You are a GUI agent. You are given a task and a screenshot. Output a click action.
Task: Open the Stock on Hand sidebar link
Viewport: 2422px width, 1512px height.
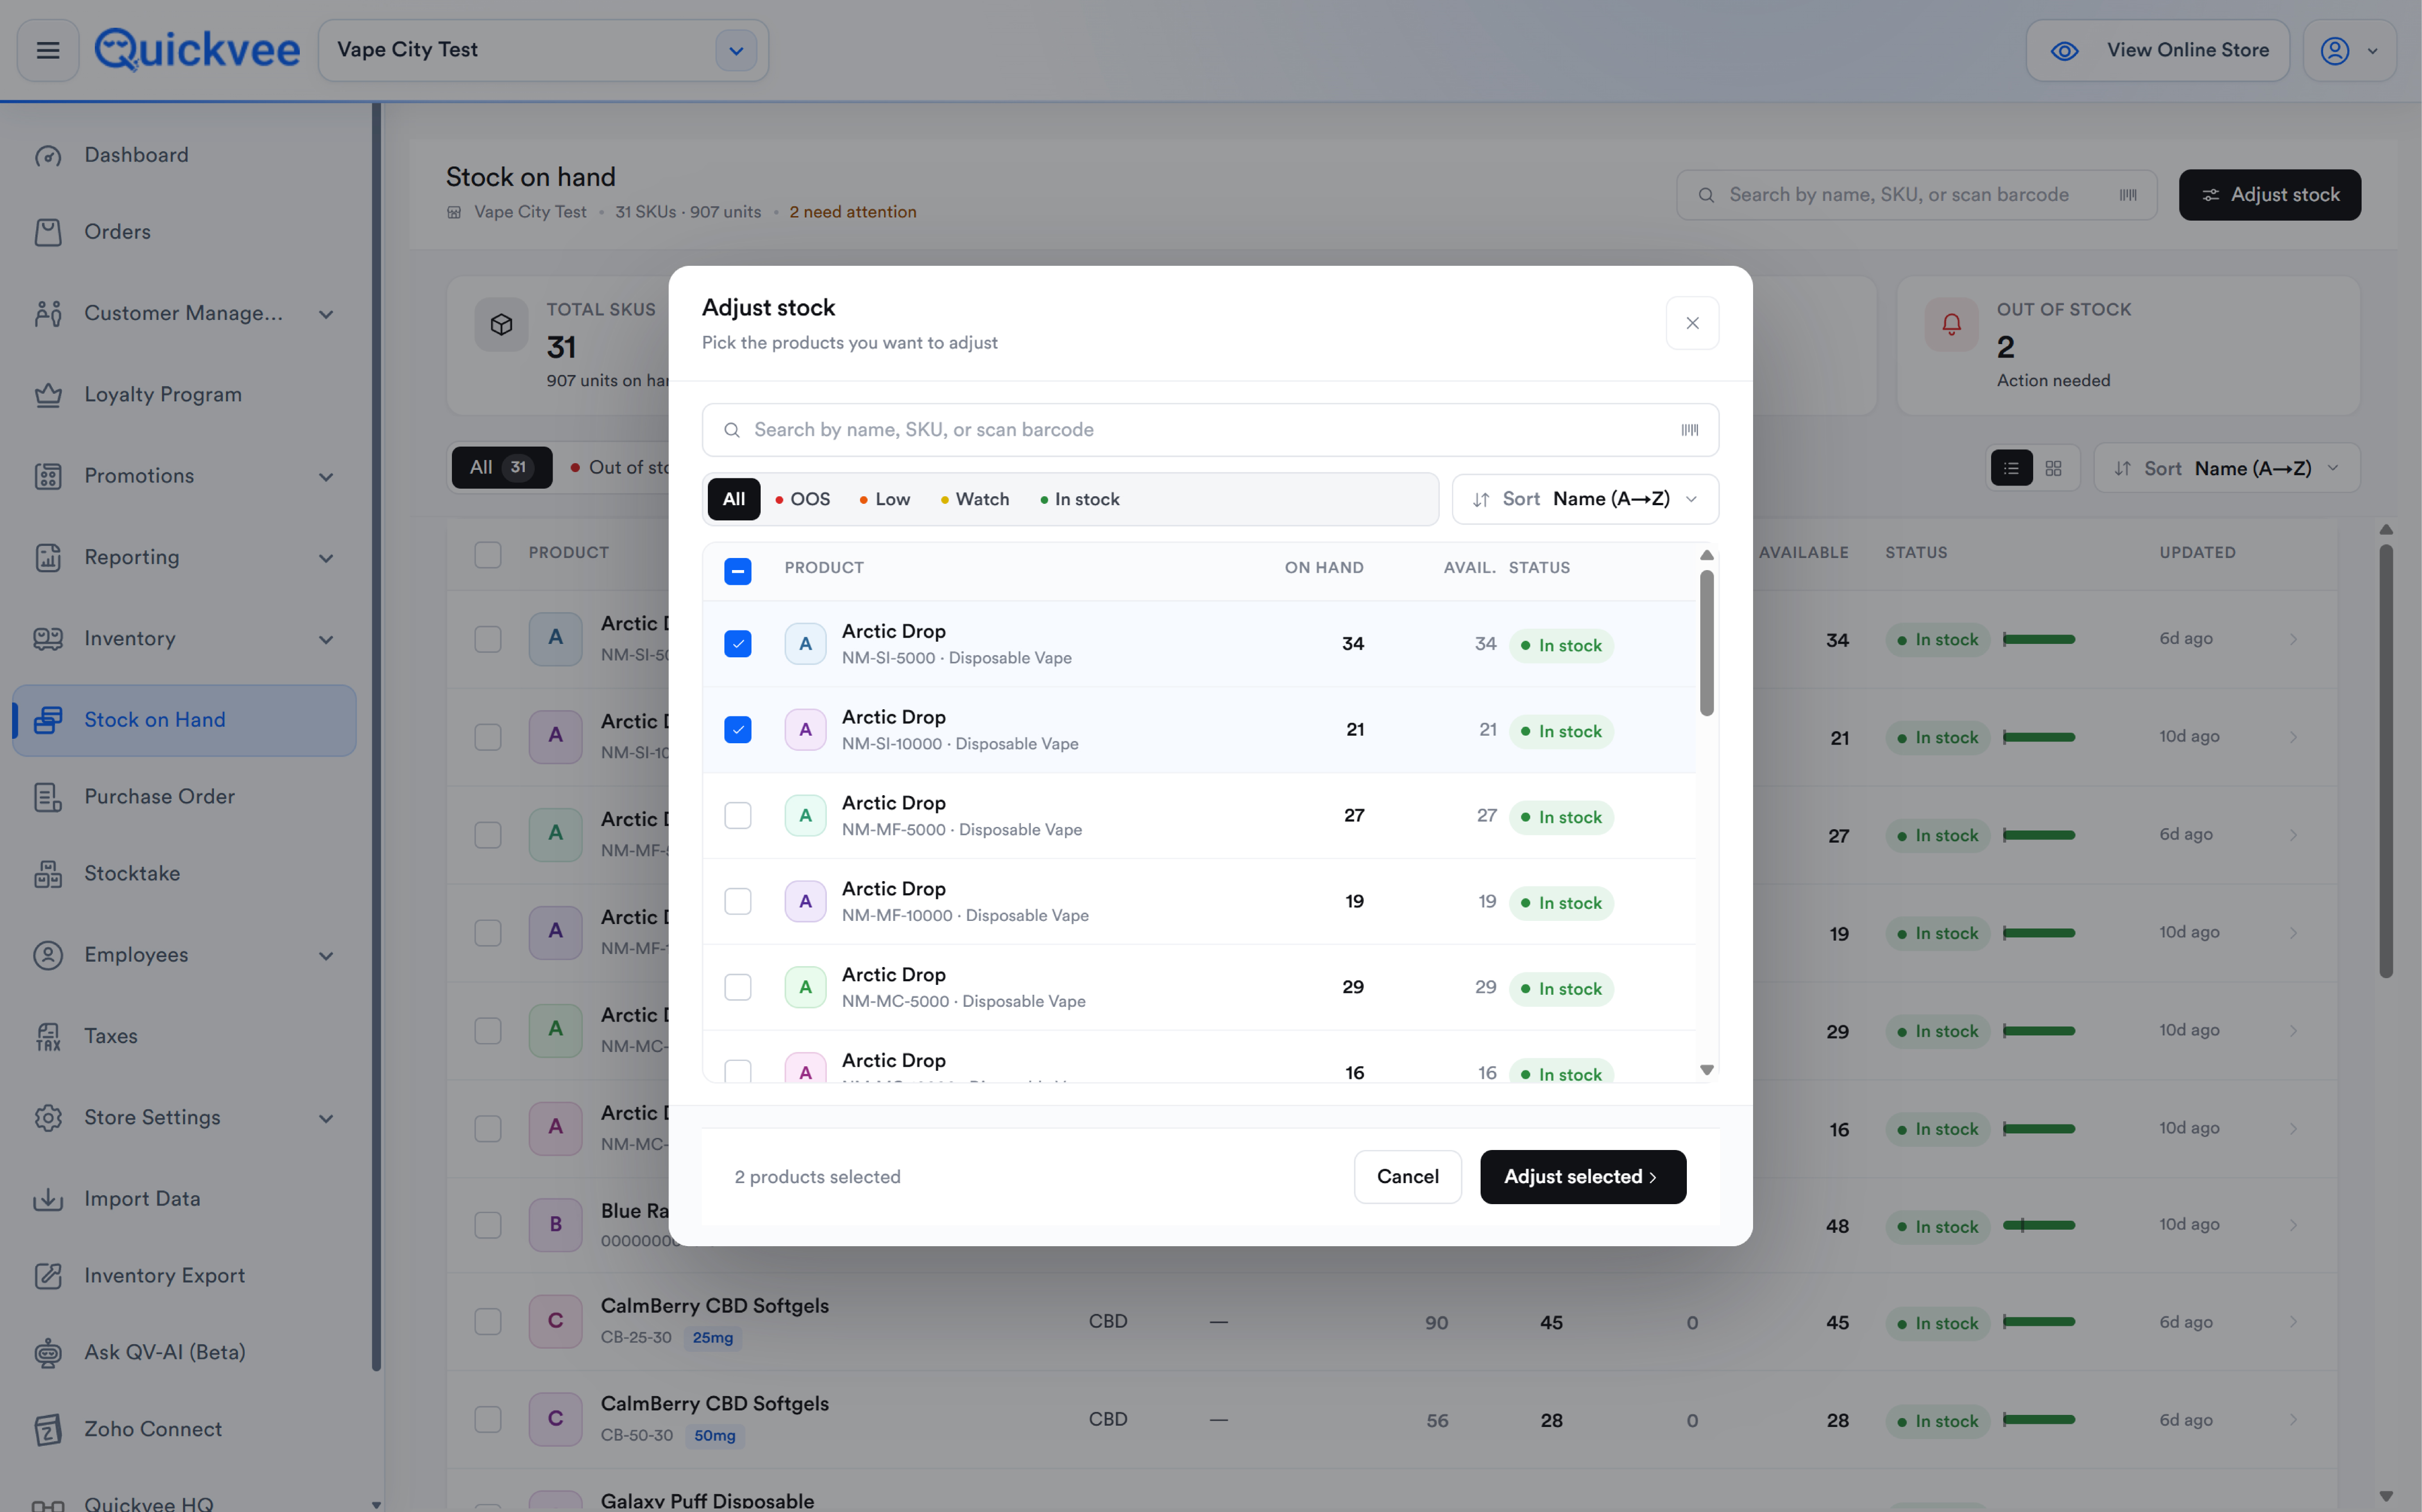pyautogui.click(x=184, y=720)
